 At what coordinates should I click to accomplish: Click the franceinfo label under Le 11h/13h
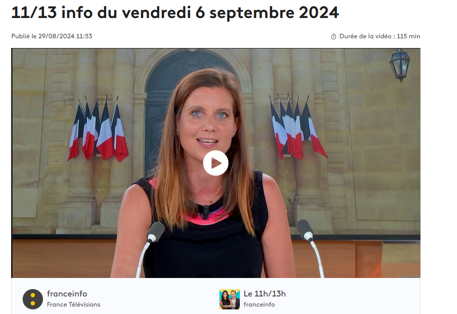(259, 304)
